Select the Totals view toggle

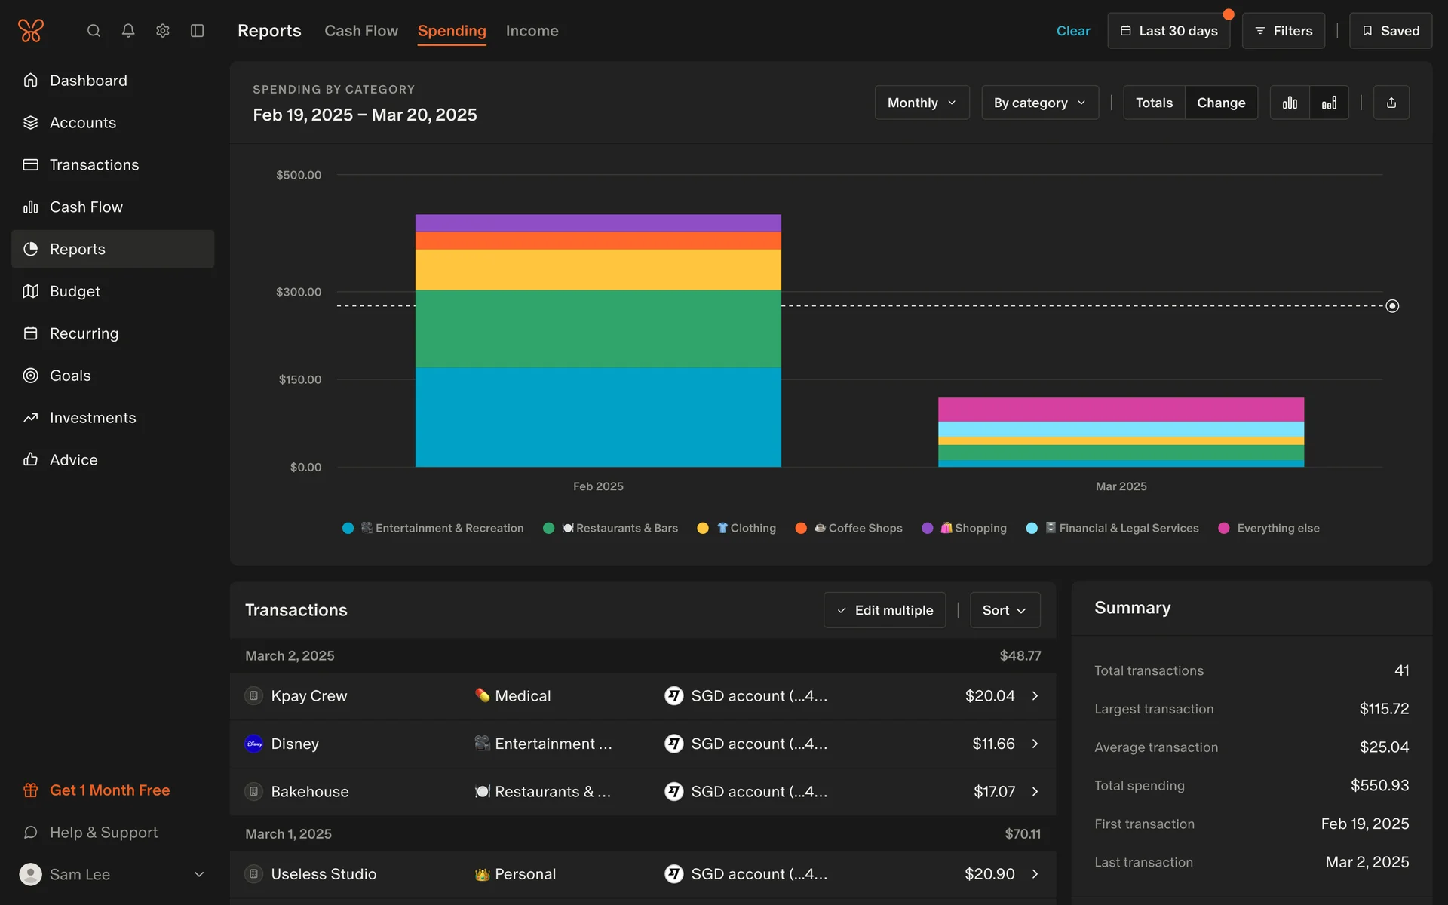coord(1154,103)
